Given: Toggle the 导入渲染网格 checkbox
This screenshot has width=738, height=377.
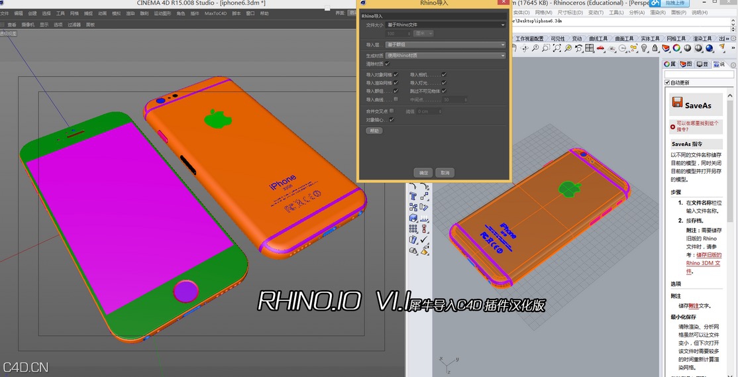Looking at the screenshot, I should tap(395, 83).
